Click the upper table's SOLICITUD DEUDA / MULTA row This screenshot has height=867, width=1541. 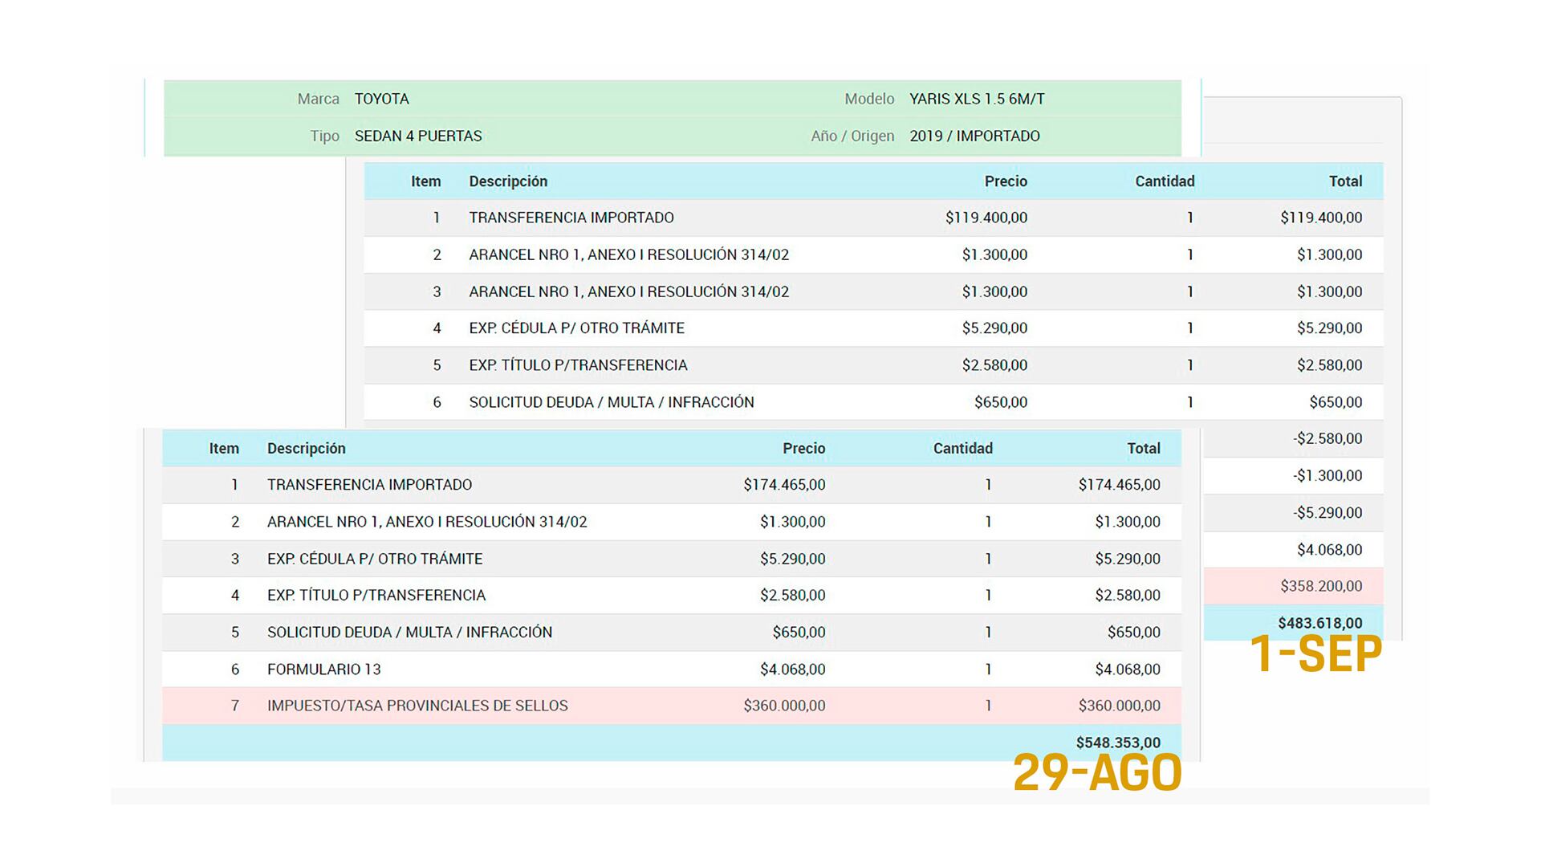[611, 402]
